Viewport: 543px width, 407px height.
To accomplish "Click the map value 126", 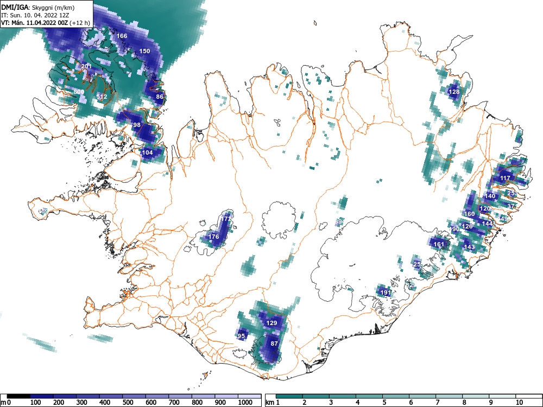I will pos(467,226).
